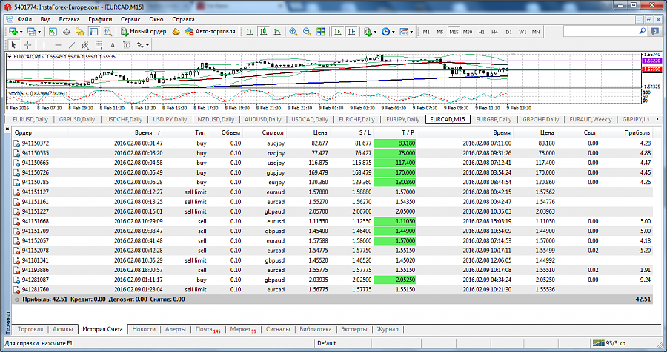The height and width of the screenshot is (352, 667).
Task: Open the Сервис menu
Action: pos(130,19)
